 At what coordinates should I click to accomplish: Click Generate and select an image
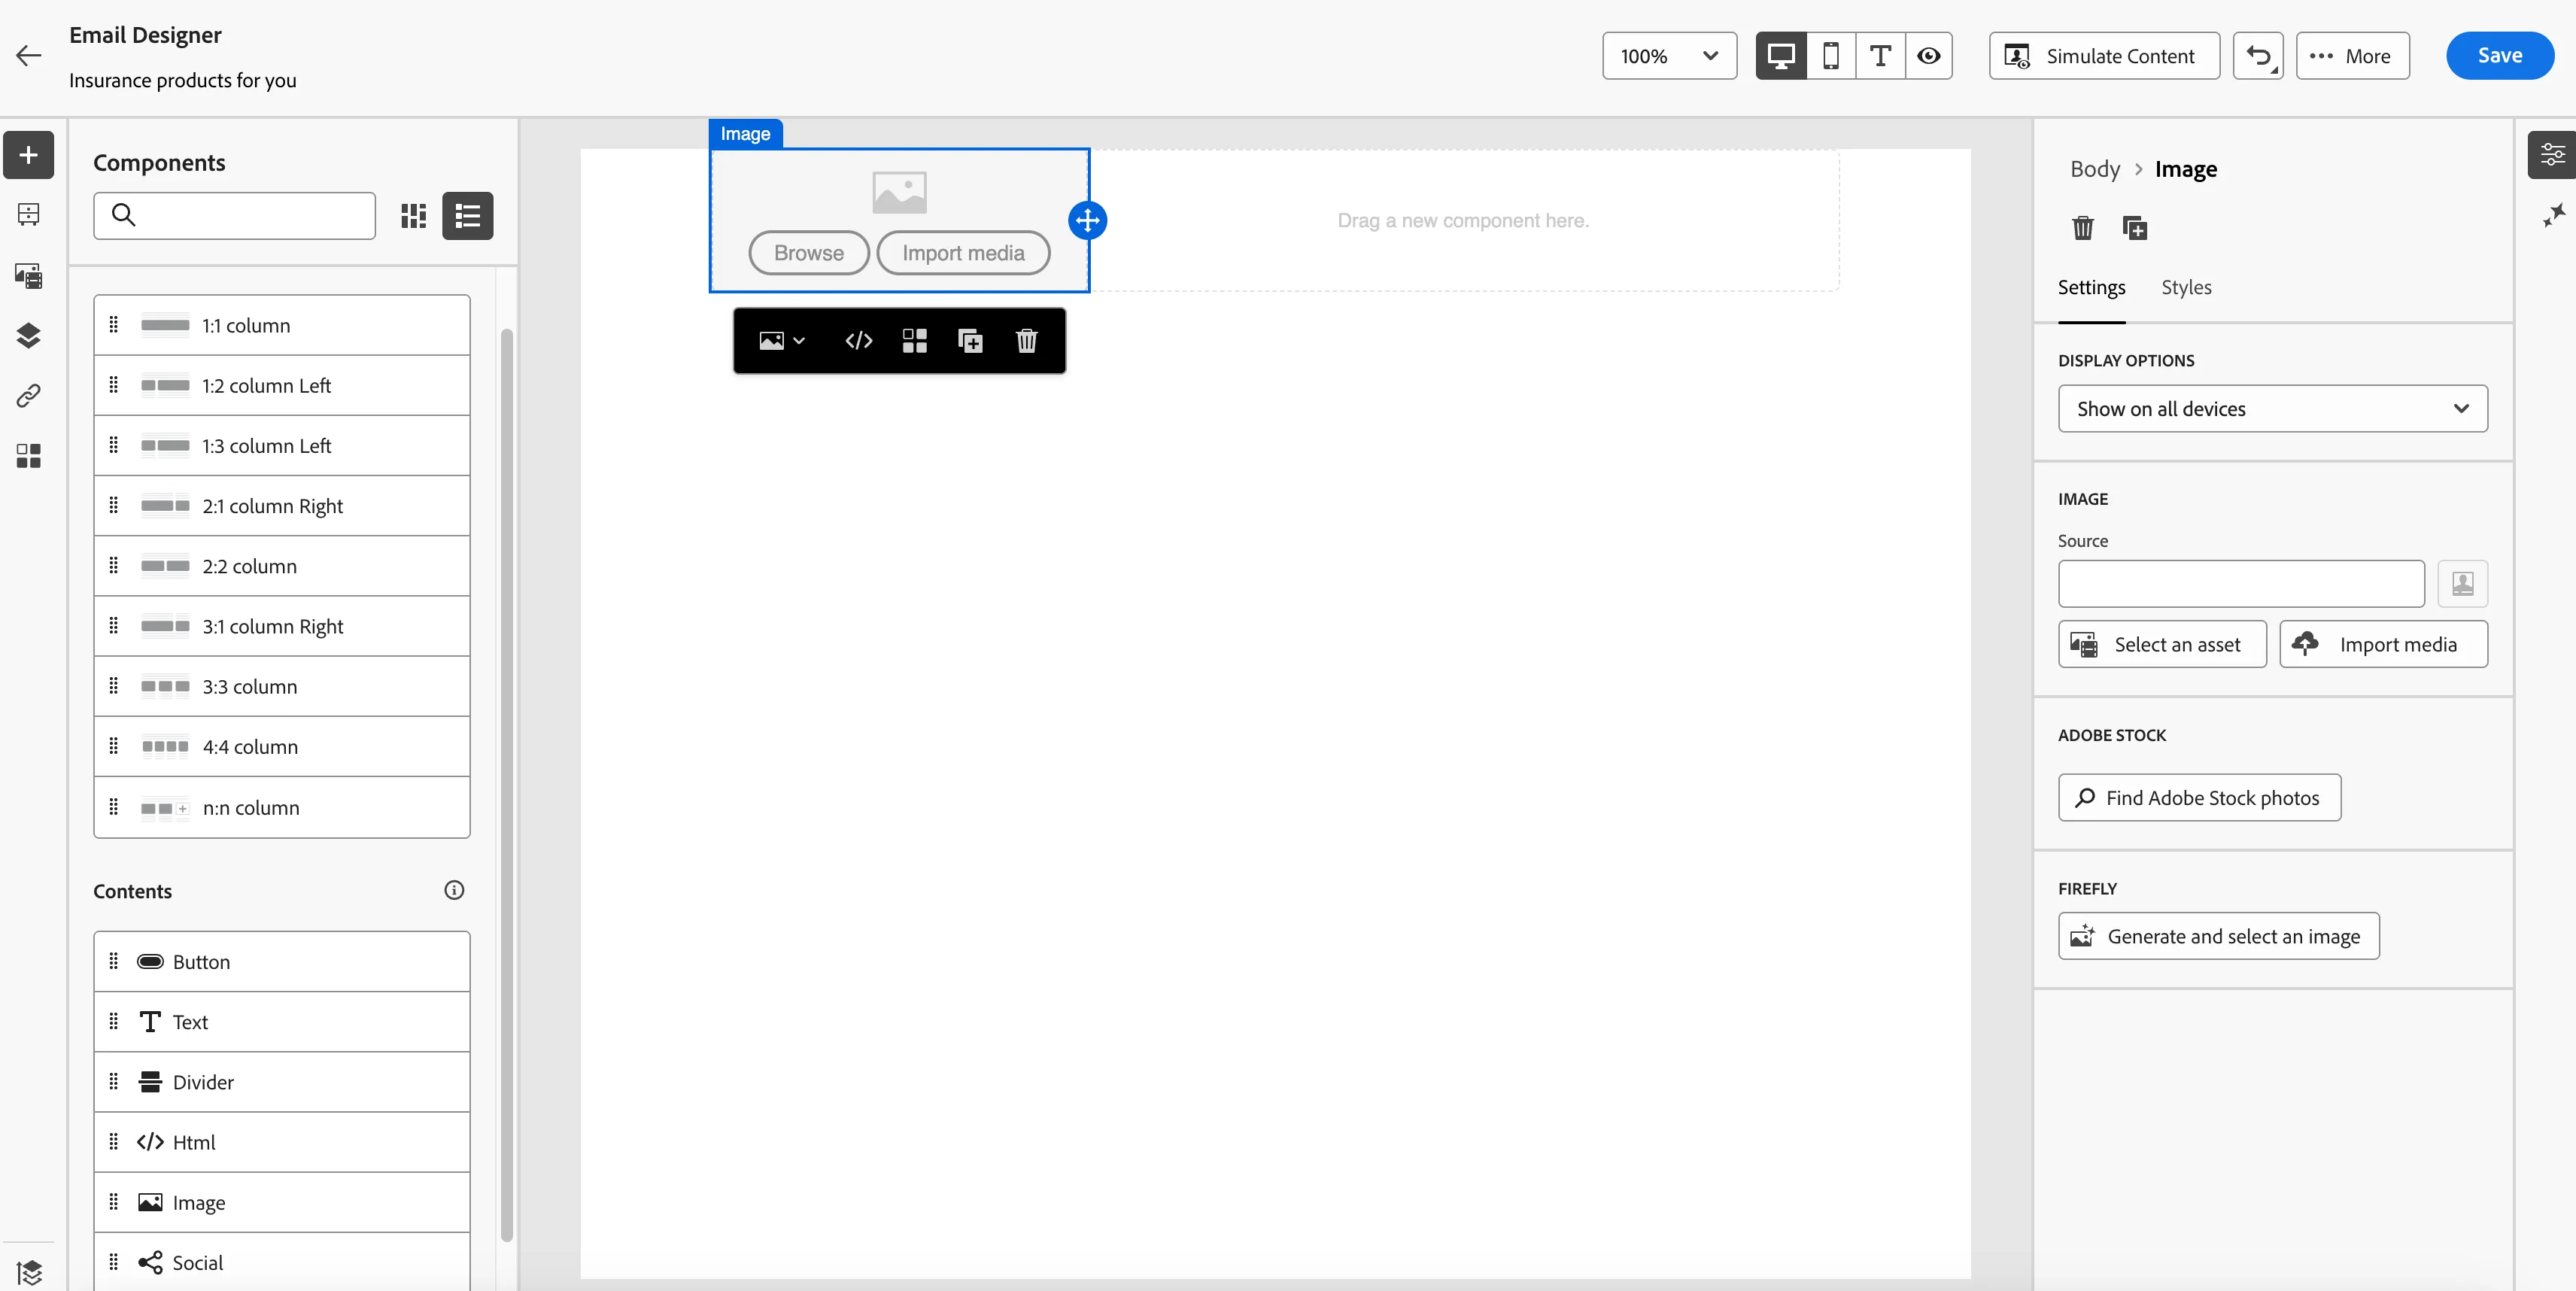tap(2218, 937)
